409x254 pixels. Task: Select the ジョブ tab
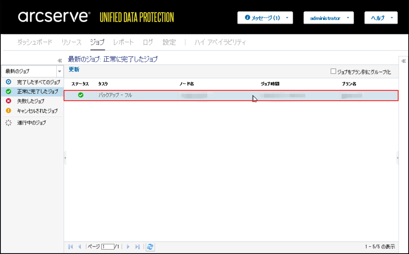click(97, 42)
